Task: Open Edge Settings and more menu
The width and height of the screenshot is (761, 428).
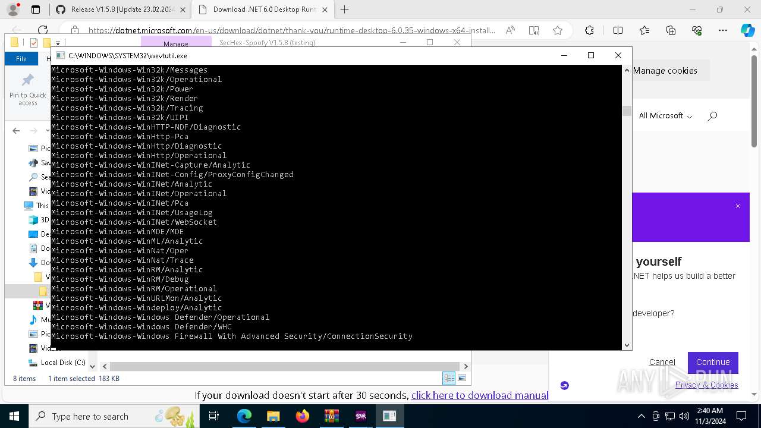Action: [x=723, y=30]
